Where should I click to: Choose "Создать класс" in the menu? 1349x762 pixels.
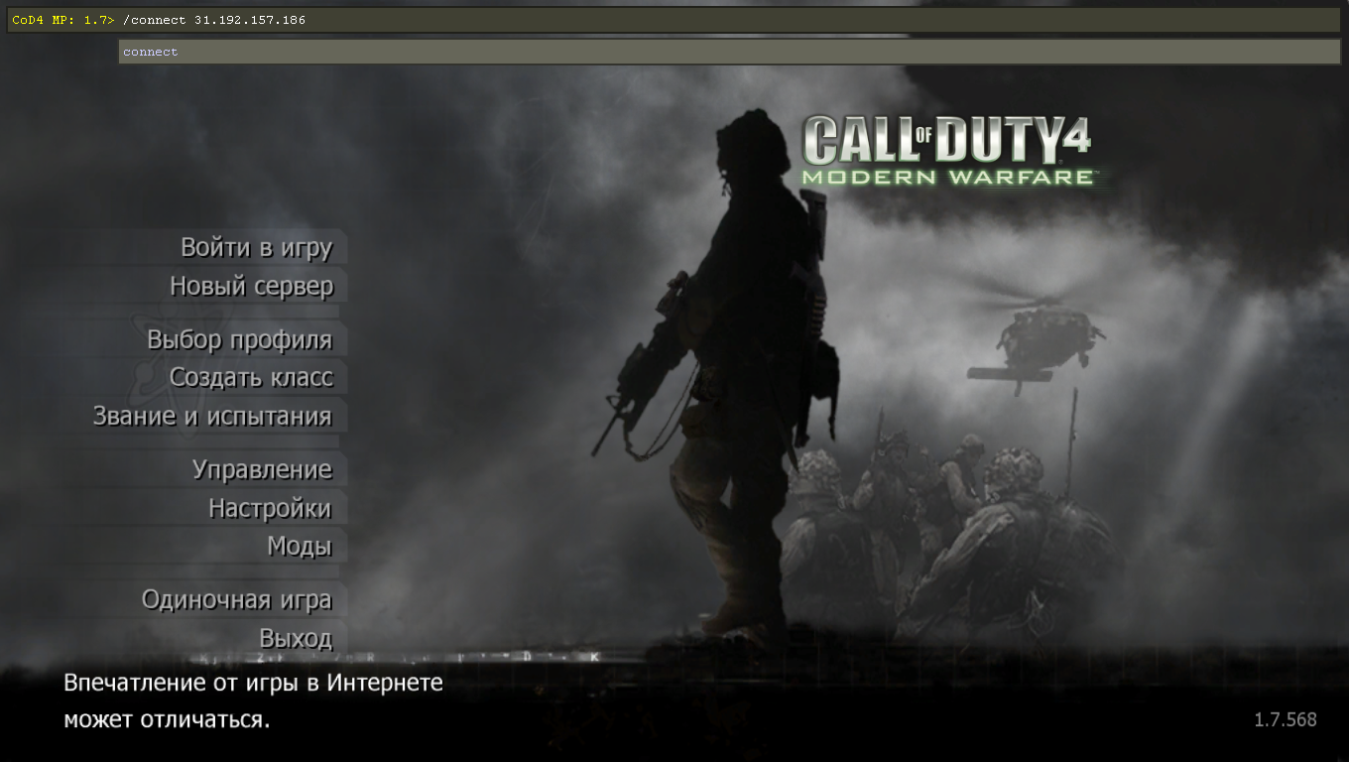point(251,377)
